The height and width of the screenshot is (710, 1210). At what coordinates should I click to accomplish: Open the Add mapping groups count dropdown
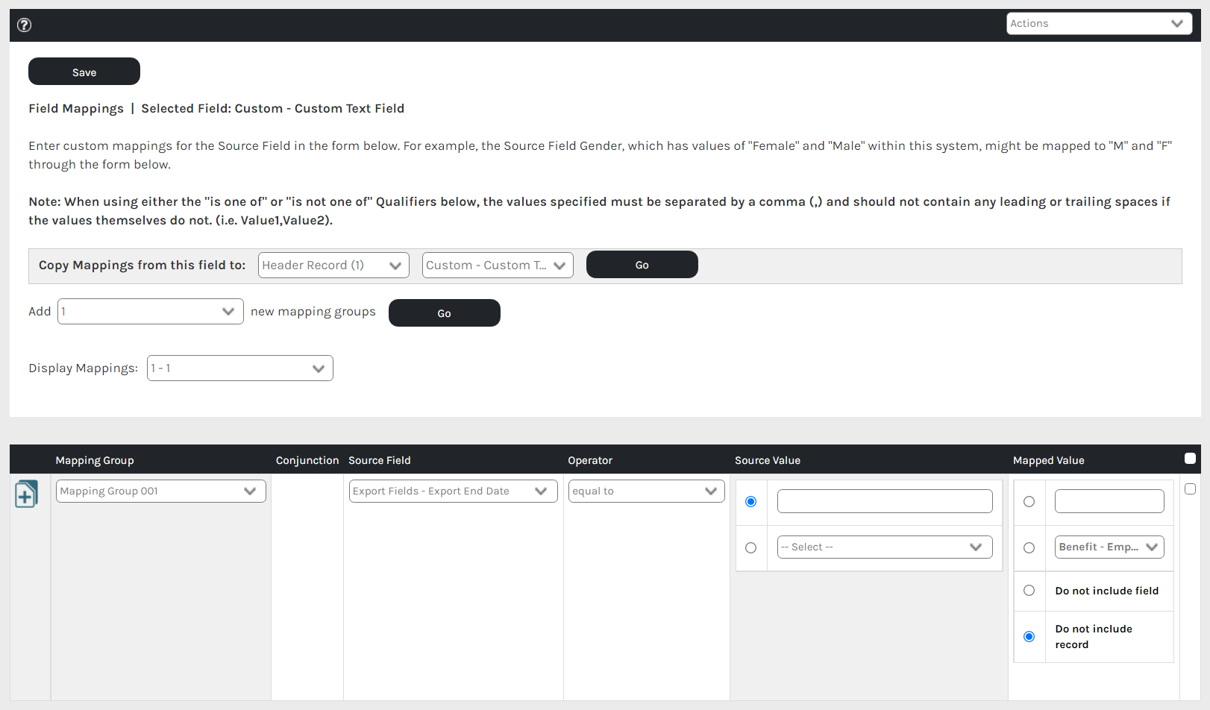pyautogui.click(x=151, y=311)
